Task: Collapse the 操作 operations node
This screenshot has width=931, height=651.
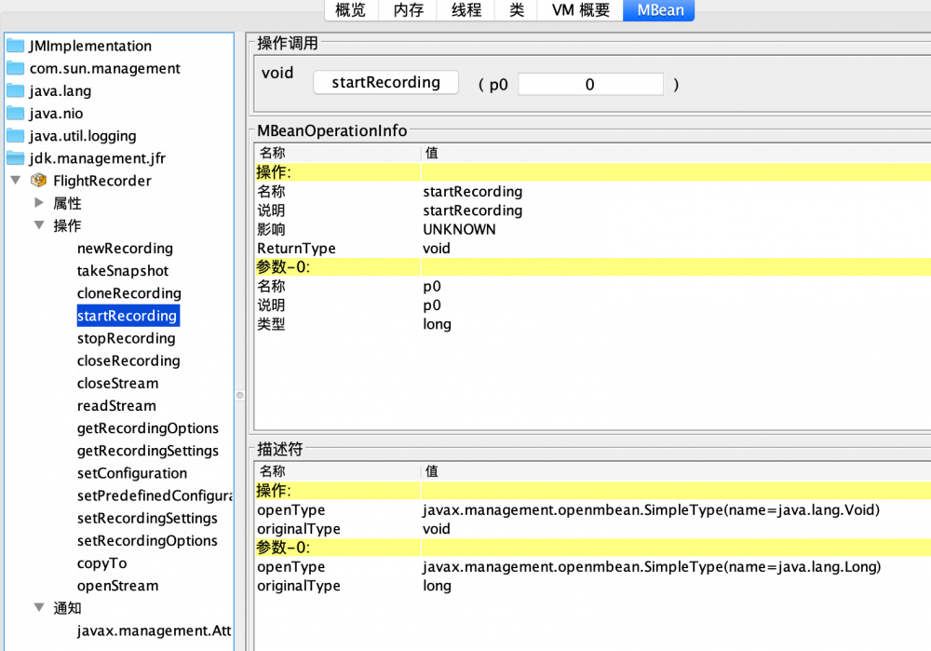Action: [x=38, y=225]
